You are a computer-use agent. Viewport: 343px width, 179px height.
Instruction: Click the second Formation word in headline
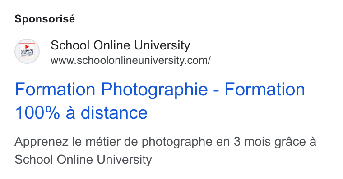pos(264,89)
